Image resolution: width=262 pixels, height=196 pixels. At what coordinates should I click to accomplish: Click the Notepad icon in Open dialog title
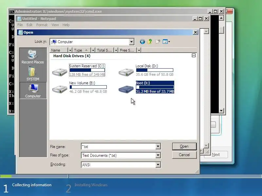tap(20, 32)
